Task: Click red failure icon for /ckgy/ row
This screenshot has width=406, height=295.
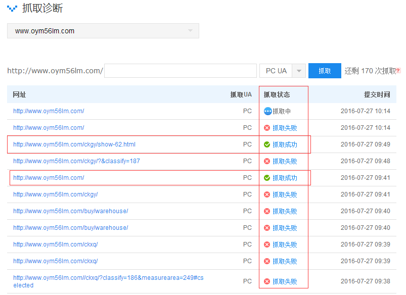Action: pyautogui.click(x=267, y=194)
